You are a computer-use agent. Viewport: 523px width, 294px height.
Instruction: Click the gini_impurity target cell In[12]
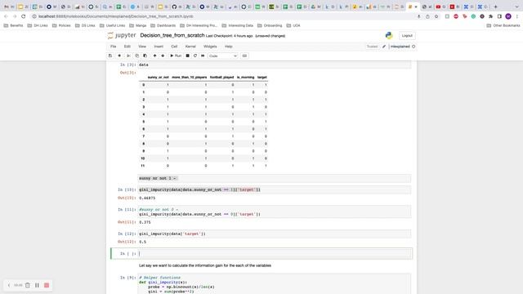(x=275, y=234)
